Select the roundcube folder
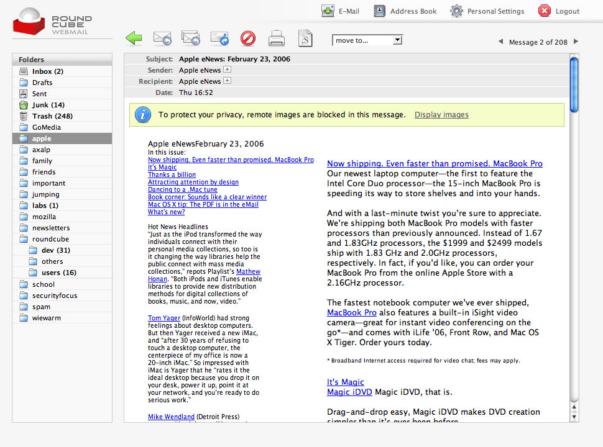The width and height of the screenshot is (603, 447). [x=62, y=239]
